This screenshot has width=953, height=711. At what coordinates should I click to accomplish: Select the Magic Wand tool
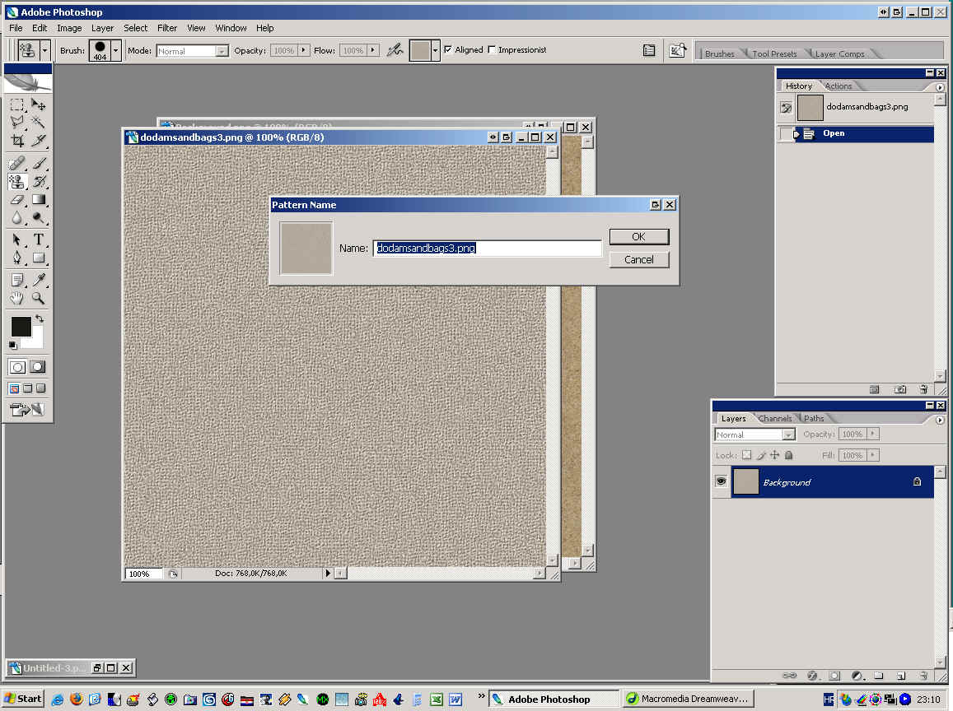pos(39,122)
